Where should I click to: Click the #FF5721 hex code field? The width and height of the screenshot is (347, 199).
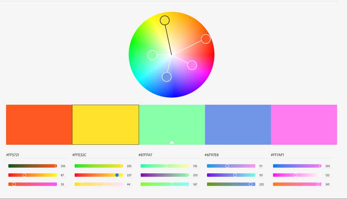coord(13,155)
